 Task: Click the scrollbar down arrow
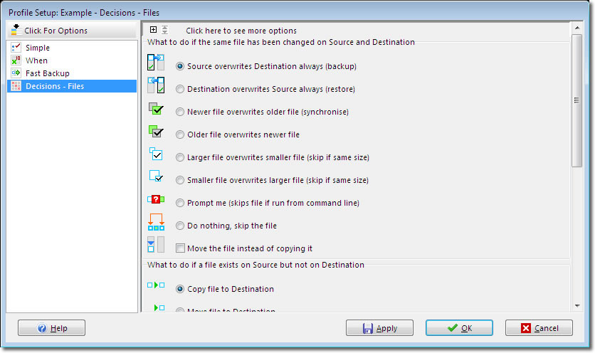click(576, 306)
